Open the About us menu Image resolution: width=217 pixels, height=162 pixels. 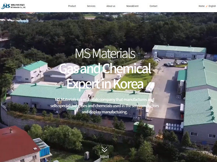pyautogui.click(x=111, y=6)
